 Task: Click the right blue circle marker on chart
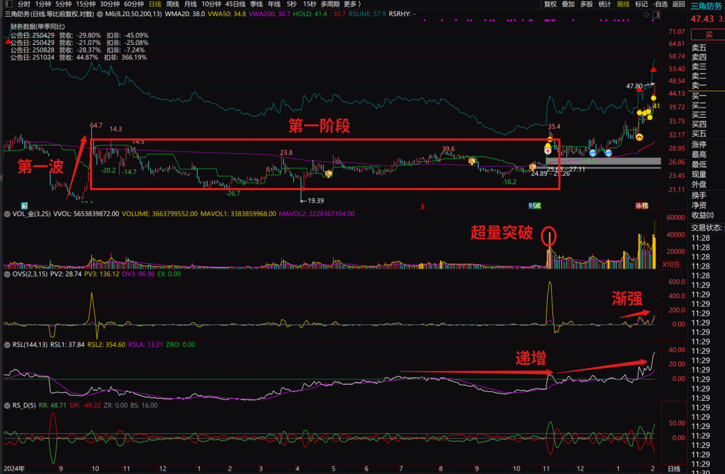[608, 153]
